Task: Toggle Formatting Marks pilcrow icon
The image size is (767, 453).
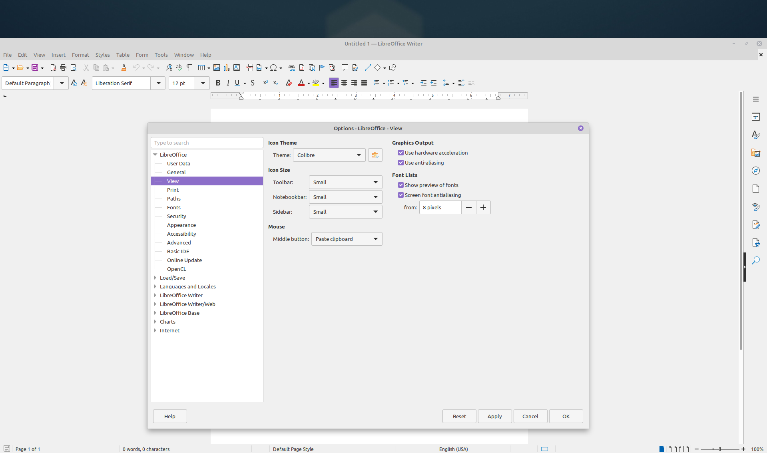Action: click(189, 68)
